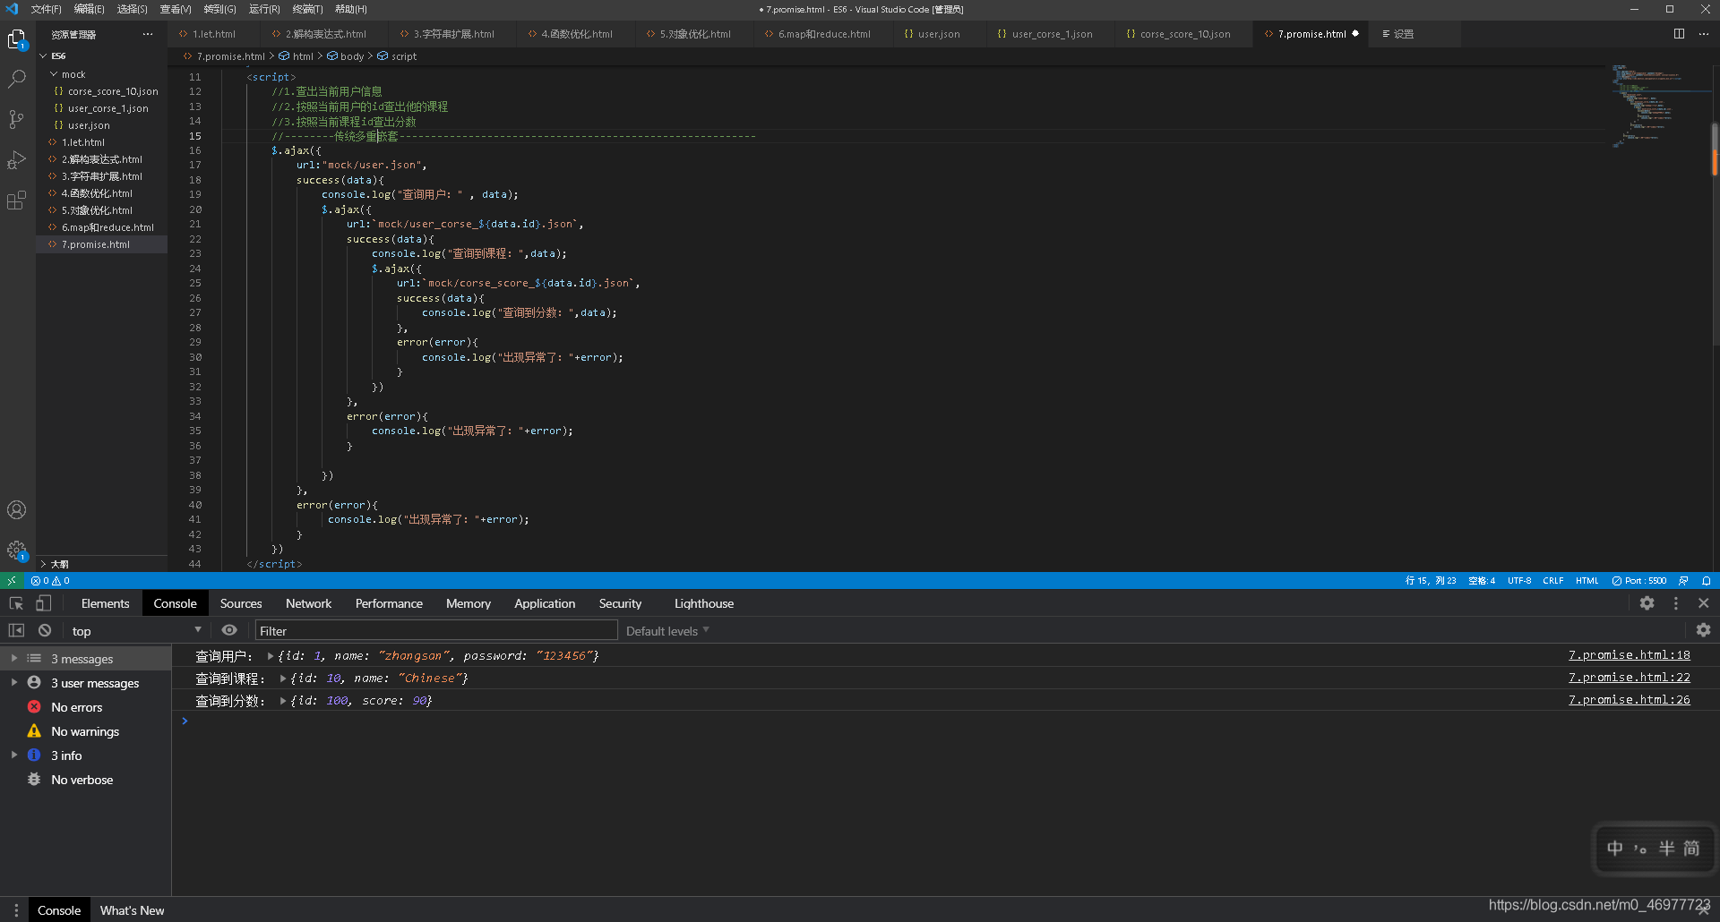Screen dimensions: 1720x922
Task: Open user_corse_1.json in explorer
Action: pyautogui.click(x=107, y=108)
